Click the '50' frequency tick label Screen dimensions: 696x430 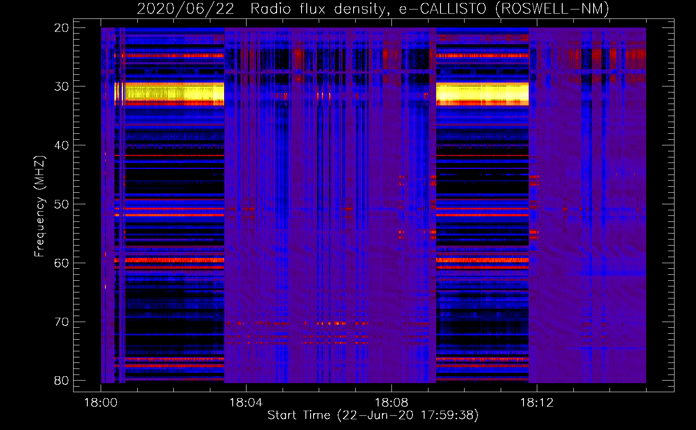(x=62, y=204)
